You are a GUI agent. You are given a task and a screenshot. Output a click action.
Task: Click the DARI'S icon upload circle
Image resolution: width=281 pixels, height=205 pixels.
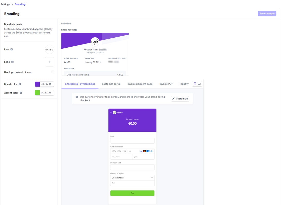tap(49, 50)
